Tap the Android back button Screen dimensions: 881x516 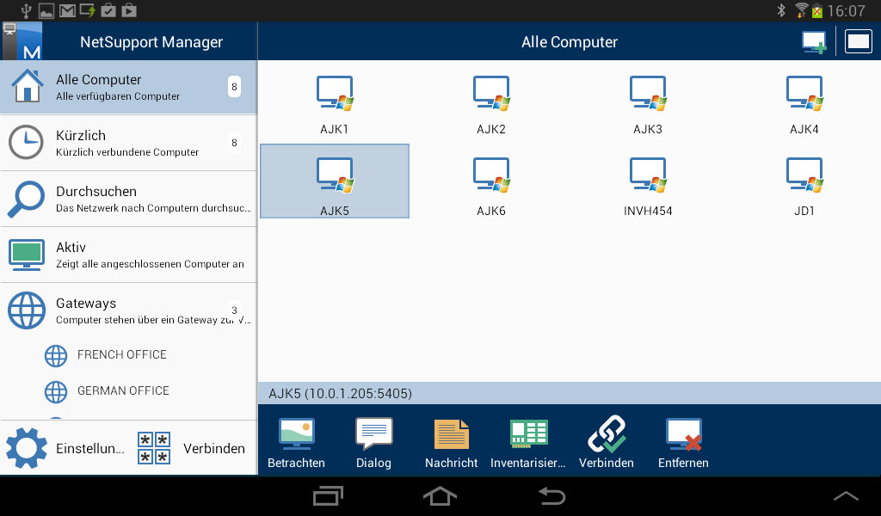click(551, 495)
